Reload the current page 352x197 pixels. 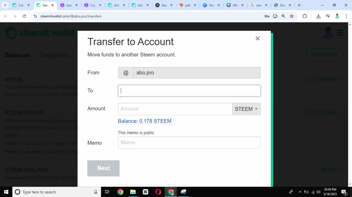click(x=24, y=16)
